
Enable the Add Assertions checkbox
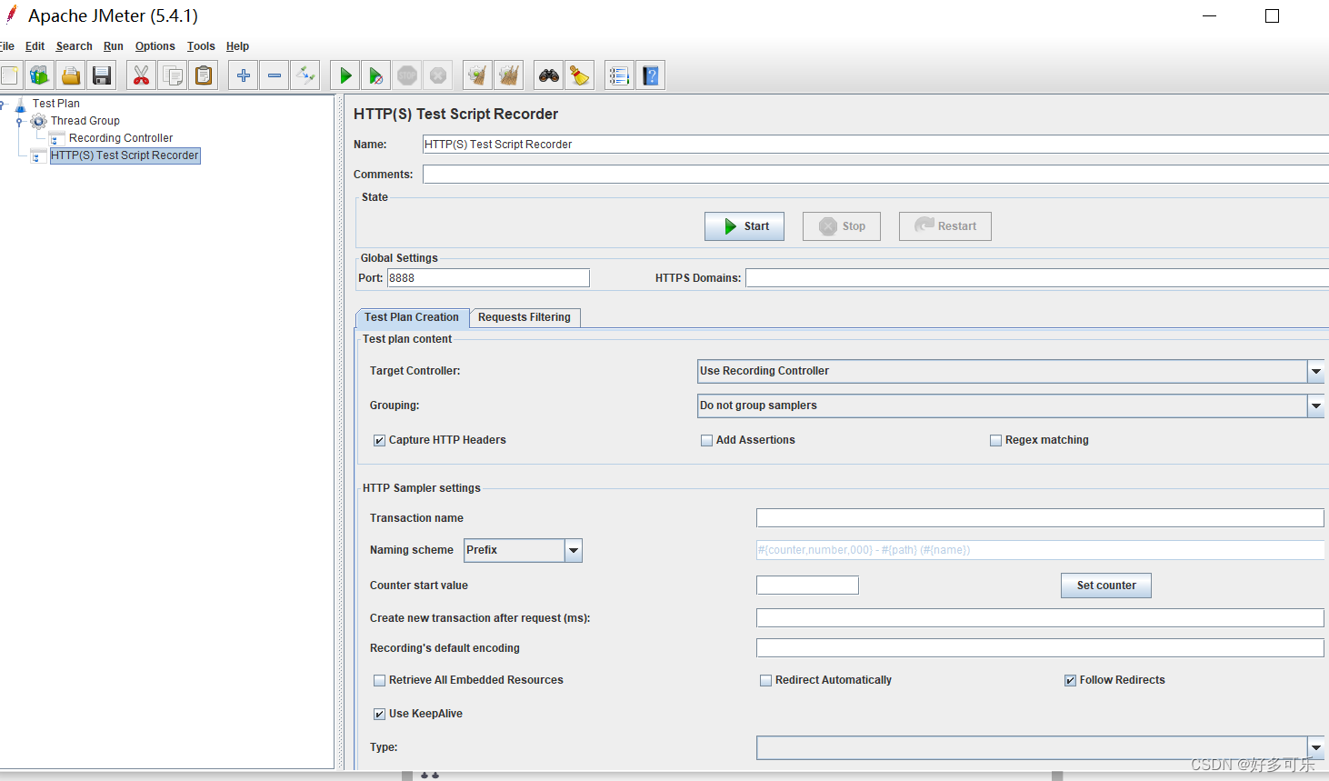[x=706, y=440]
